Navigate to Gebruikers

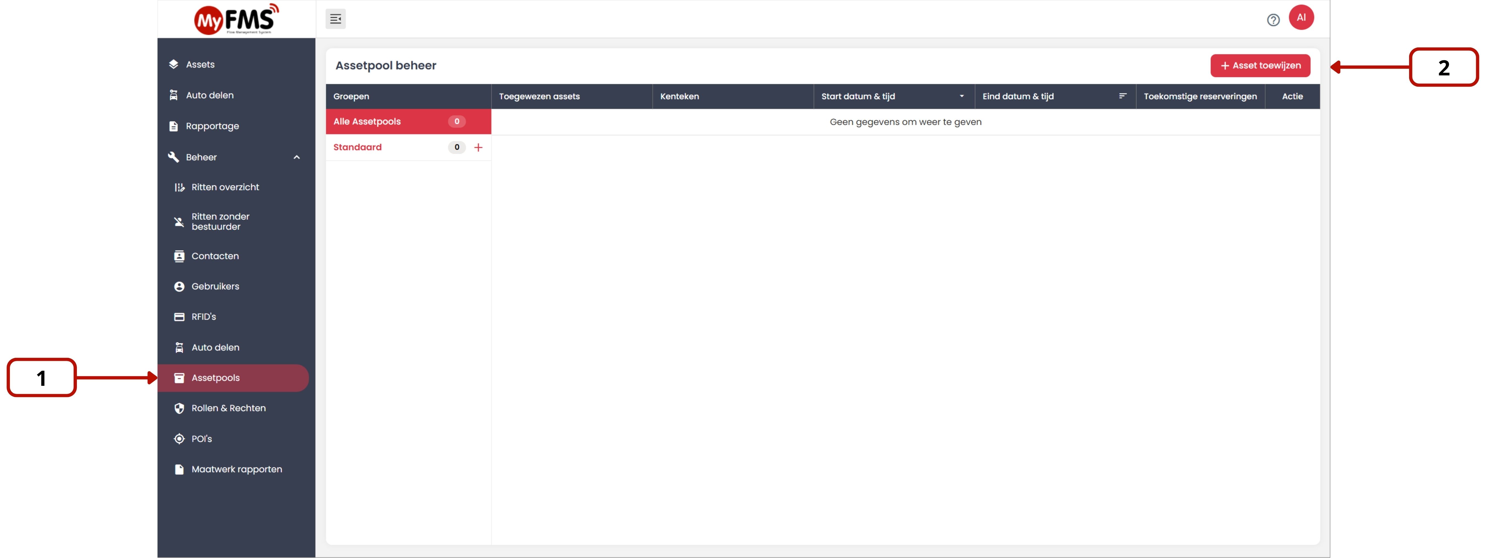point(214,286)
